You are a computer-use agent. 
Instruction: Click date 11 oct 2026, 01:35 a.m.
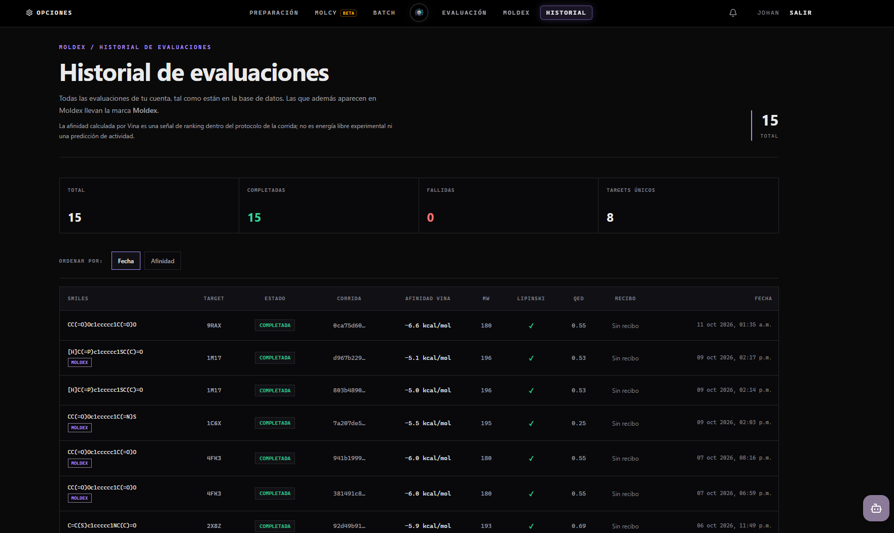tap(734, 324)
